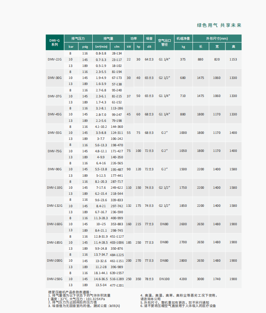Click the DN100 pipe diameter value
266x313 pixels.
point(164,279)
